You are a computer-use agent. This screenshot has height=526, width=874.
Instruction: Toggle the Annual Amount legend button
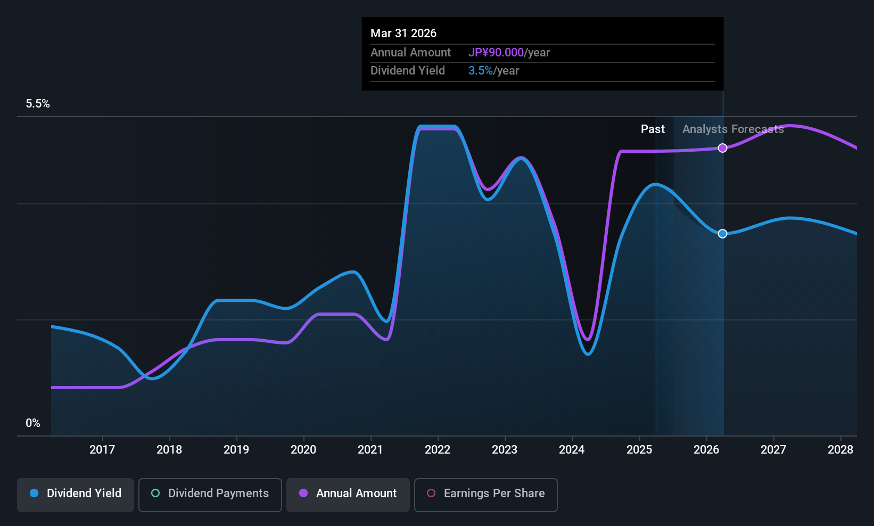348,495
